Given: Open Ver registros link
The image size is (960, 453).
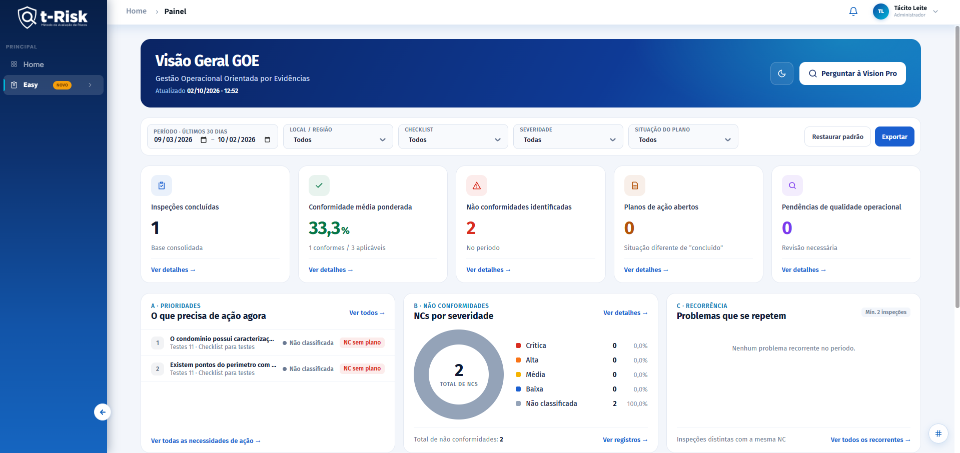Looking at the screenshot, I should [x=625, y=440].
